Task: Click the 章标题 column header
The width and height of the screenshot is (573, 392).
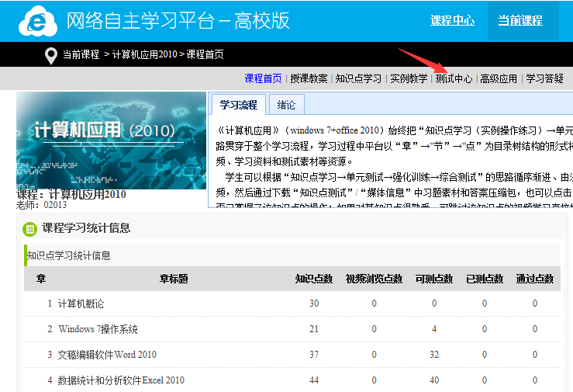Action: [174, 279]
